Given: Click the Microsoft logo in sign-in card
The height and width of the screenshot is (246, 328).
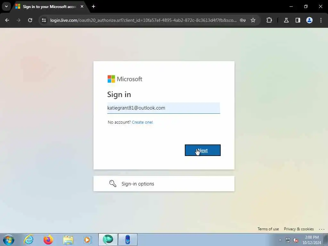Looking at the screenshot, I should [x=125, y=79].
